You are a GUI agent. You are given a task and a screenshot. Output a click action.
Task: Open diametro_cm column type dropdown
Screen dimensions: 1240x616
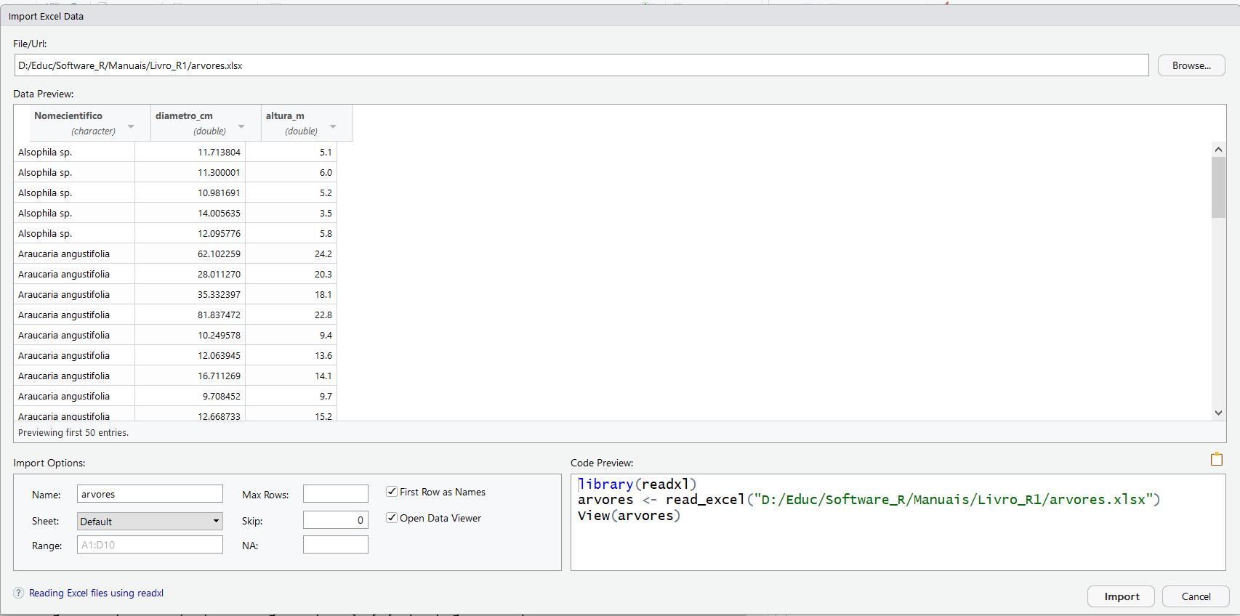click(x=241, y=127)
